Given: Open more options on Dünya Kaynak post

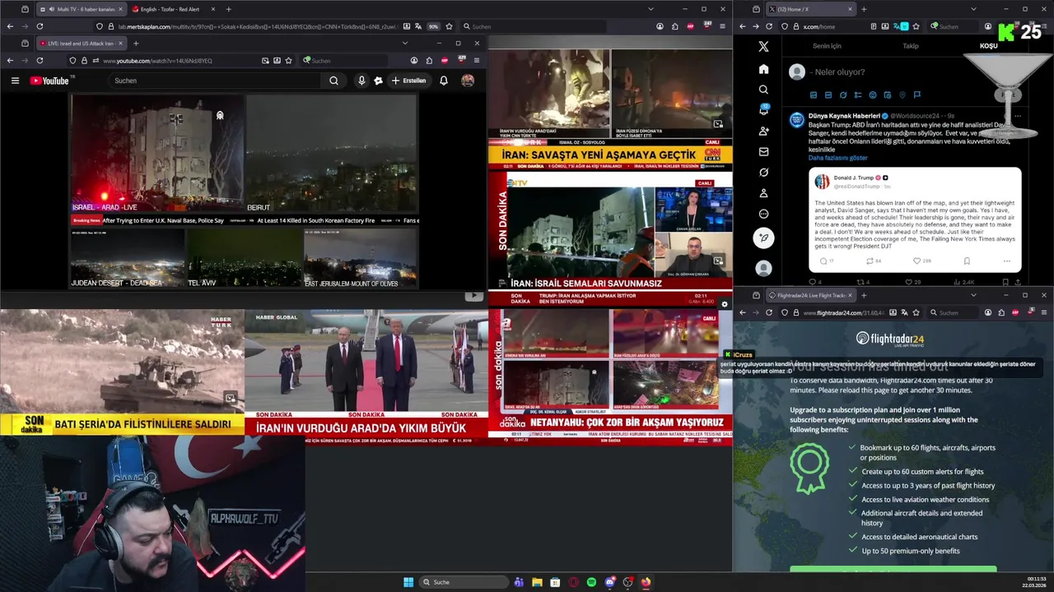Looking at the screenshot, I should [x=1018, y=116].
